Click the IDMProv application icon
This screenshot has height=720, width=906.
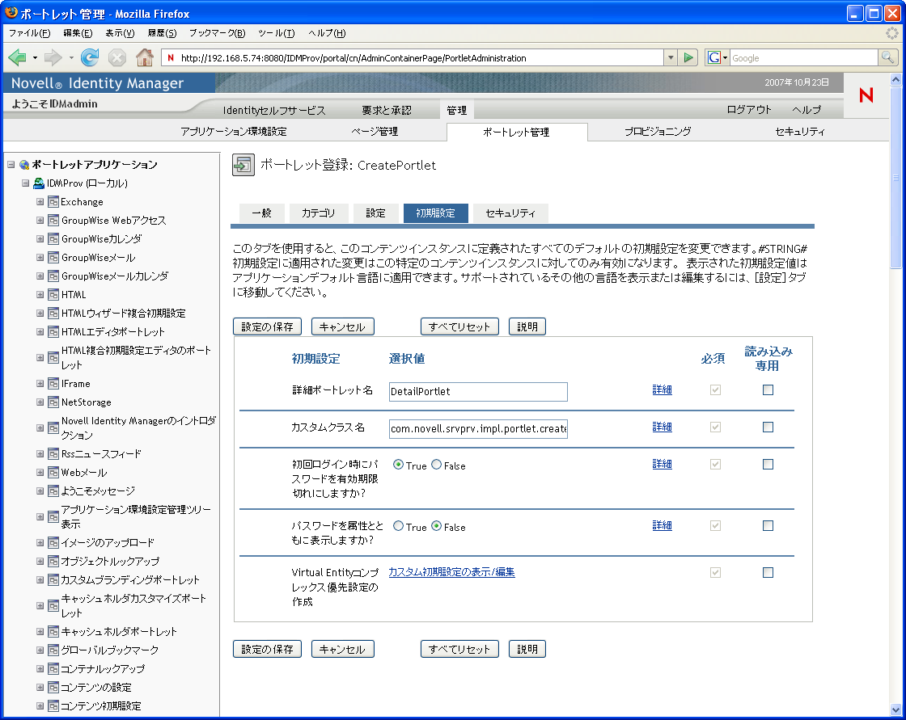click(x=39, y=183)
